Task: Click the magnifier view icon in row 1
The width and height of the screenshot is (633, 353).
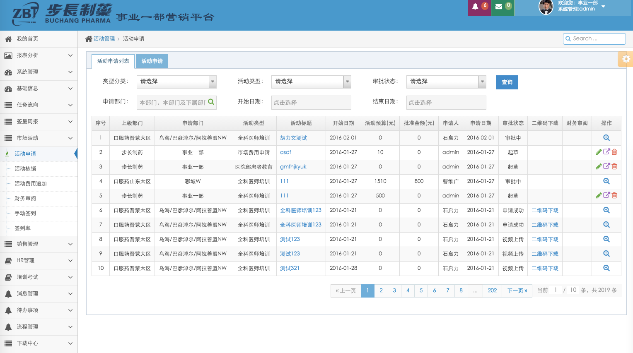Action: [x=606, y=138]
